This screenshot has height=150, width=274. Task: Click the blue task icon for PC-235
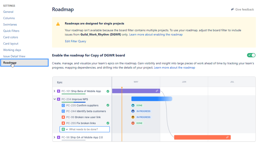[63, 105]
